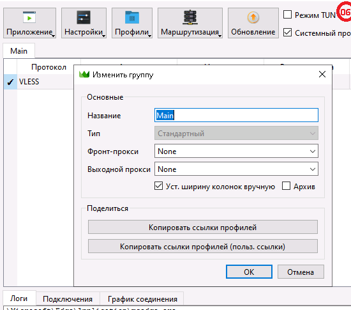Open the Приложение toolbar menu
This screenshot has width=351, height=310.
click(x=29, y=23)
